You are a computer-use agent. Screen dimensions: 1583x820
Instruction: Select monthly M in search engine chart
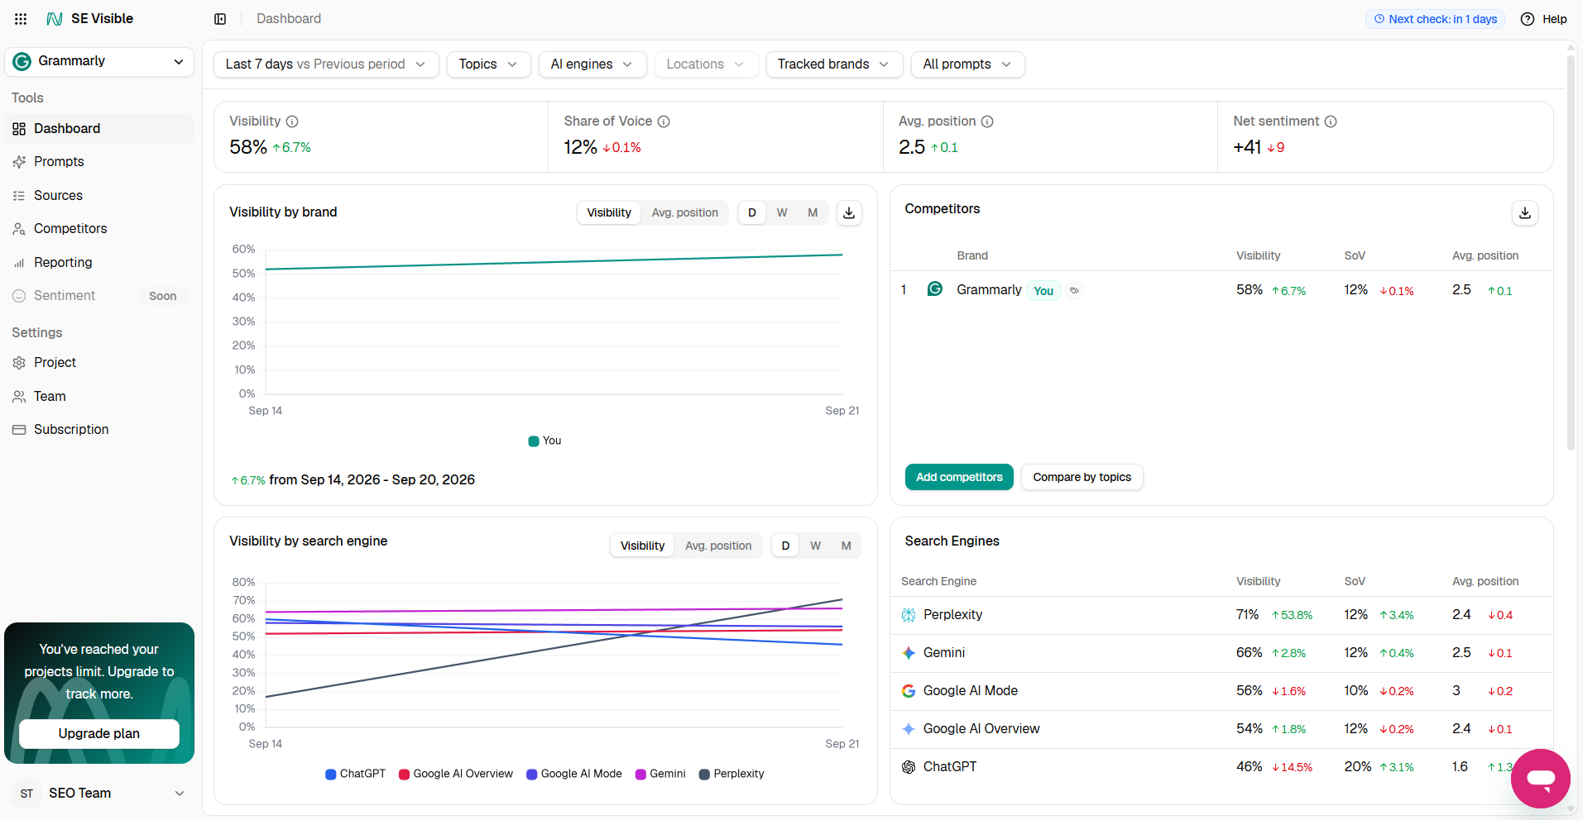(x=847, y=546)
